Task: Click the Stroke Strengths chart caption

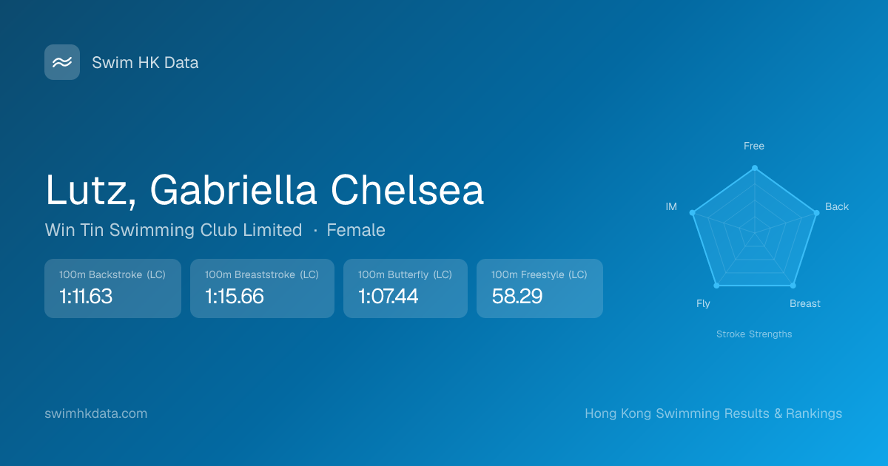Action: tap(754, 334)
